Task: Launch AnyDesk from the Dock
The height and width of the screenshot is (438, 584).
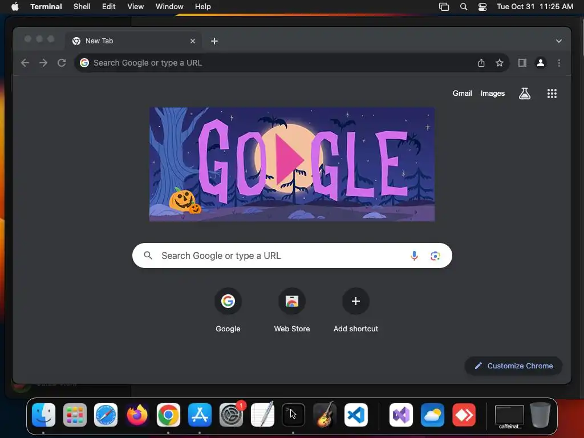Action: point(464,415)
